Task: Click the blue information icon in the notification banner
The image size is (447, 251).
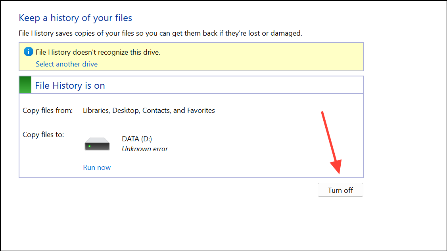Action: pyautogui.click(x=28, y=51)
